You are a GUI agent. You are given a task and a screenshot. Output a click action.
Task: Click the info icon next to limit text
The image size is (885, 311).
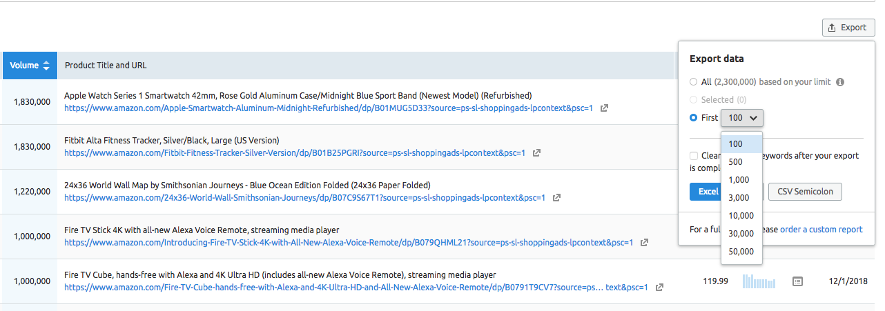coord(840,82)
